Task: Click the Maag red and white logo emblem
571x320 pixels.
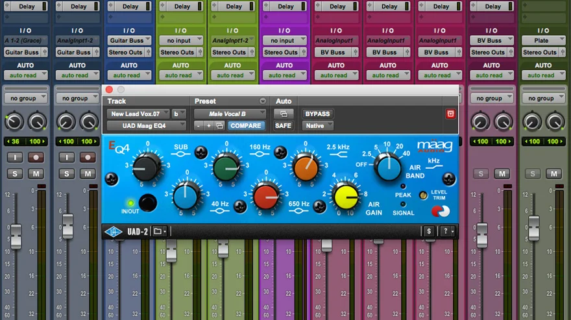Action: click(x=441, y=211)
